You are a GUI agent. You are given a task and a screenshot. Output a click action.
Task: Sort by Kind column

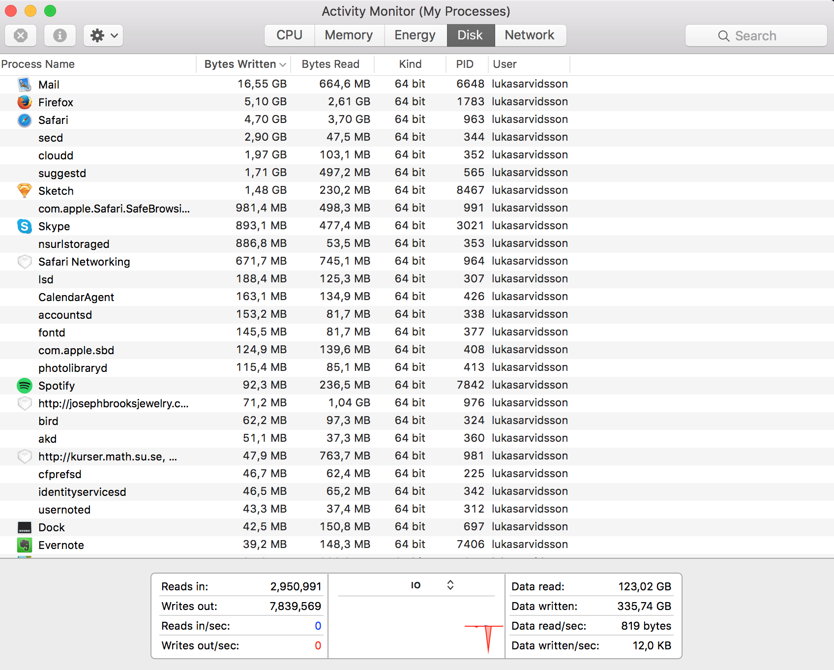click(410, 64)
